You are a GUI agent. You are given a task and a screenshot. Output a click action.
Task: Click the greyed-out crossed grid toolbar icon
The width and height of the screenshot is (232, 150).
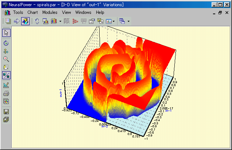tap(67, 21)
